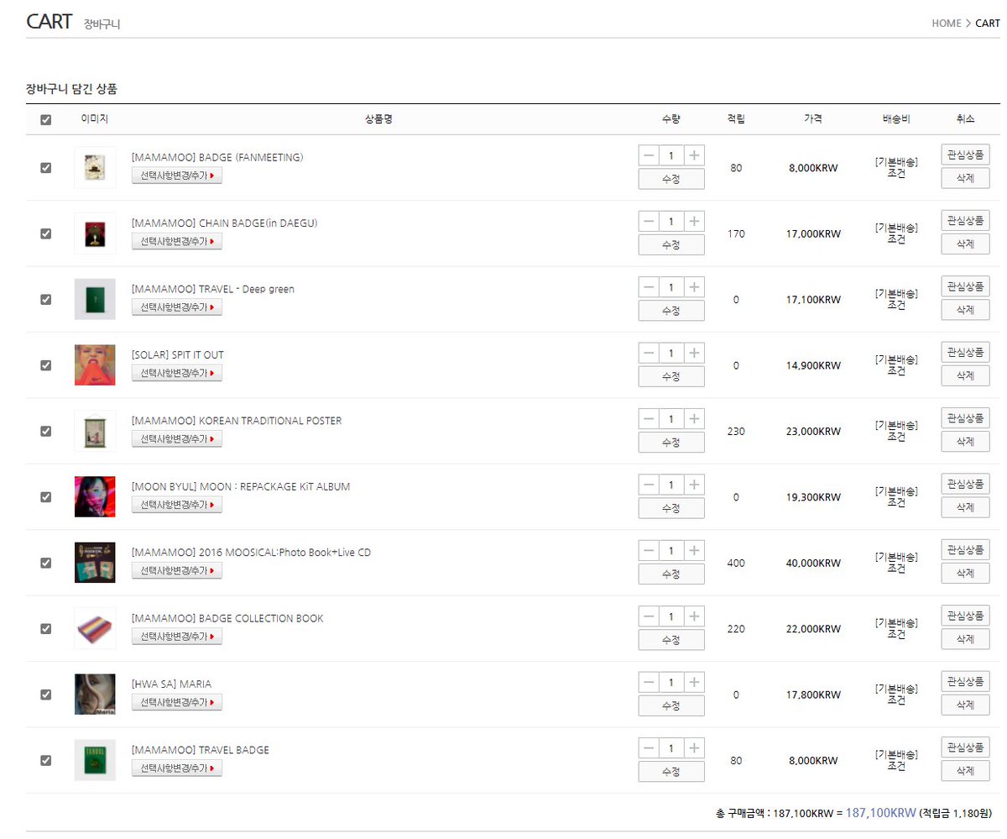1007x839 pixels.
Task: Increase MOON BYUL MOON repackage quantity
Action: (692, 485)
